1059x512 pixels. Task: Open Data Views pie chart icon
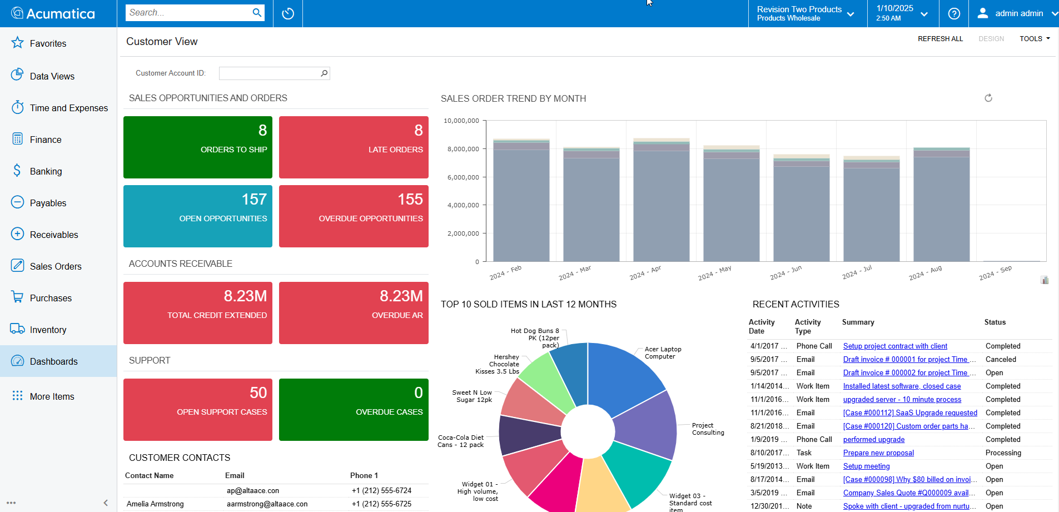[x=17, y=74]
